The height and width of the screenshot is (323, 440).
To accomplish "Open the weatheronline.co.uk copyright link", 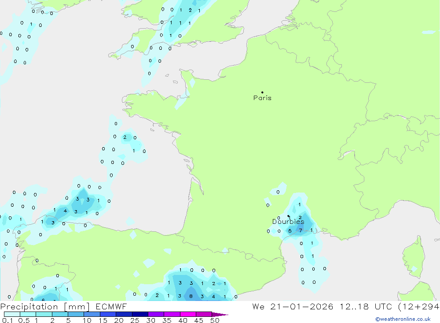I will tap(403, 319).
